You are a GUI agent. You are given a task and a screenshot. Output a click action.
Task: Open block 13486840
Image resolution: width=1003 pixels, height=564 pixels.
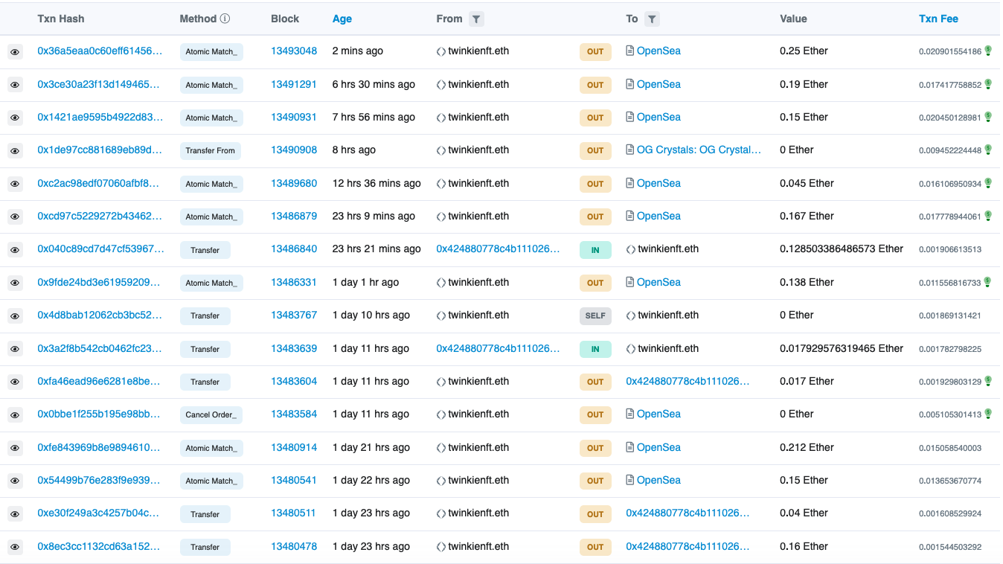click(x=294, y=249)
